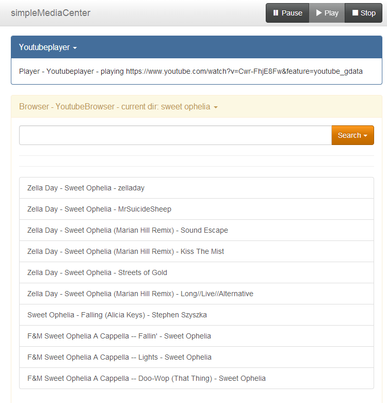Click the player status text with YouTube URL
The width and height of the screenshot is (387, 403).
click(x=191, y=71)
